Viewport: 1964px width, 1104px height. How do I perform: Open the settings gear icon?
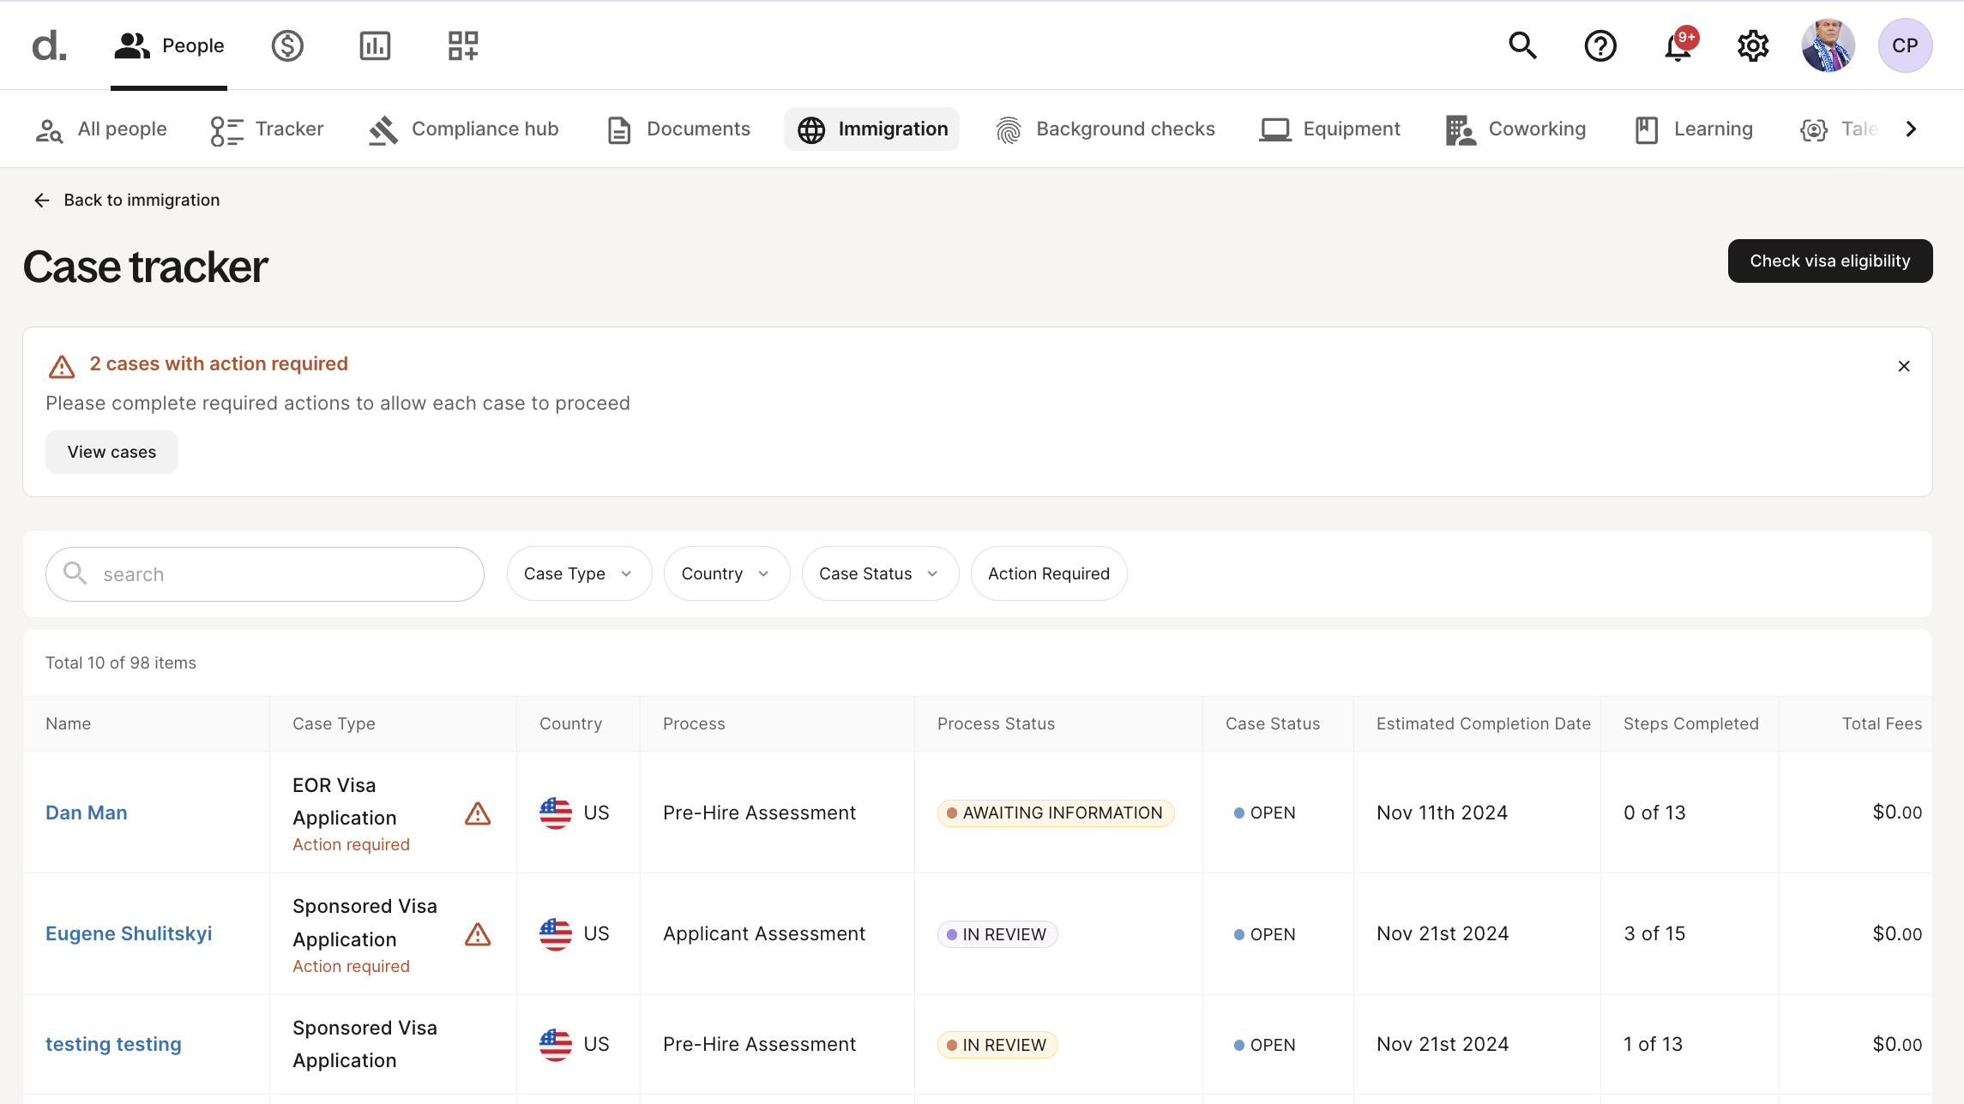pos(1753,45)
